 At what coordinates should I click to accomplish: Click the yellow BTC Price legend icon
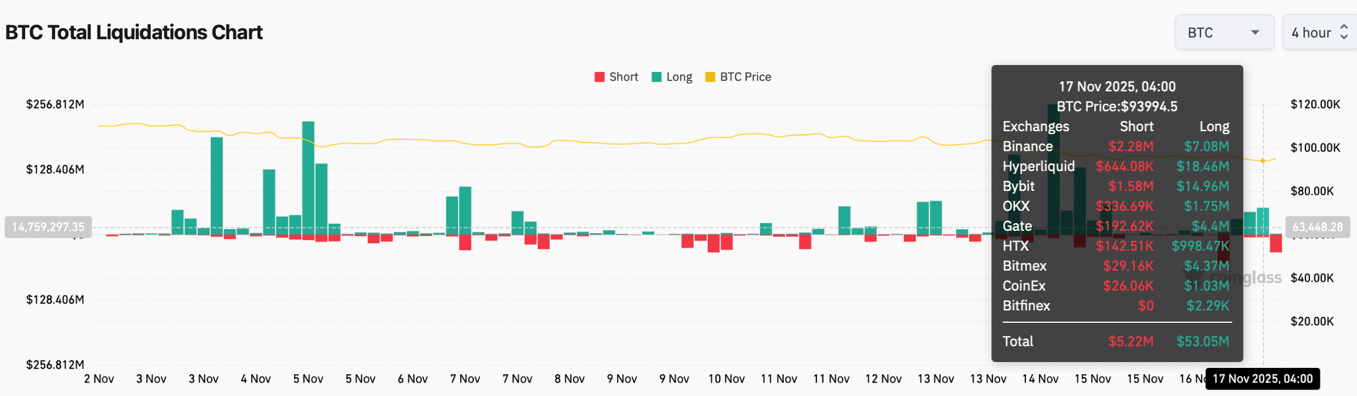710,77
